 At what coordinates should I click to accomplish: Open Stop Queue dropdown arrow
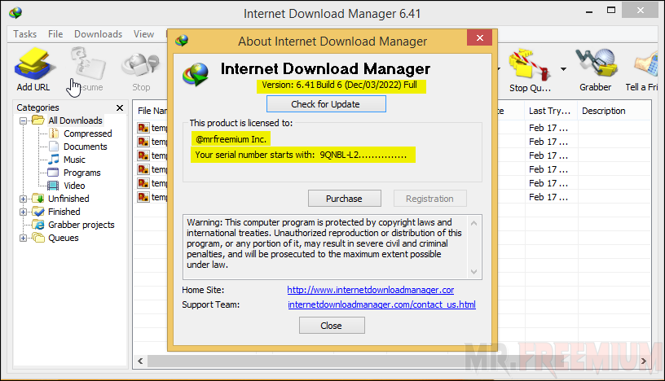(x=563, y=69)
